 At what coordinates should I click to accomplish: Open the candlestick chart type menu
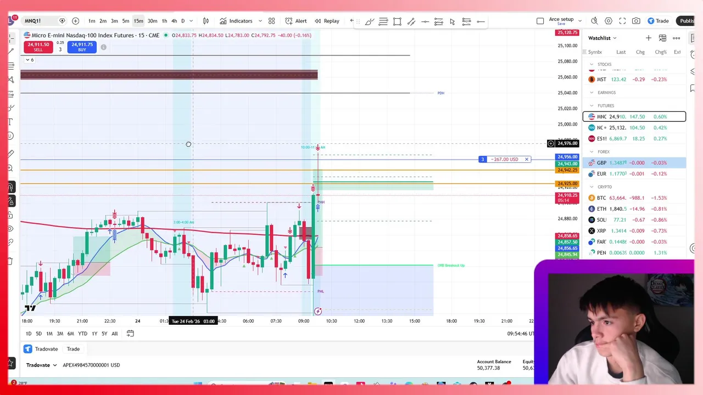tap(206, 21)
